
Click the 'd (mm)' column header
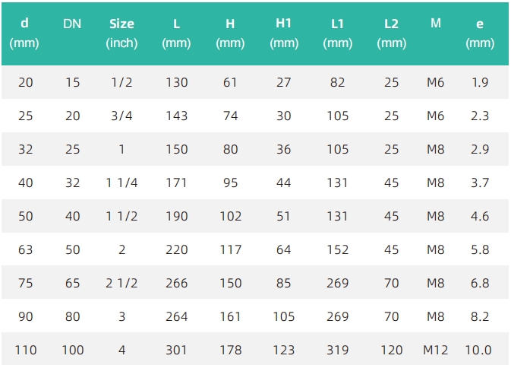pos(24,33)
